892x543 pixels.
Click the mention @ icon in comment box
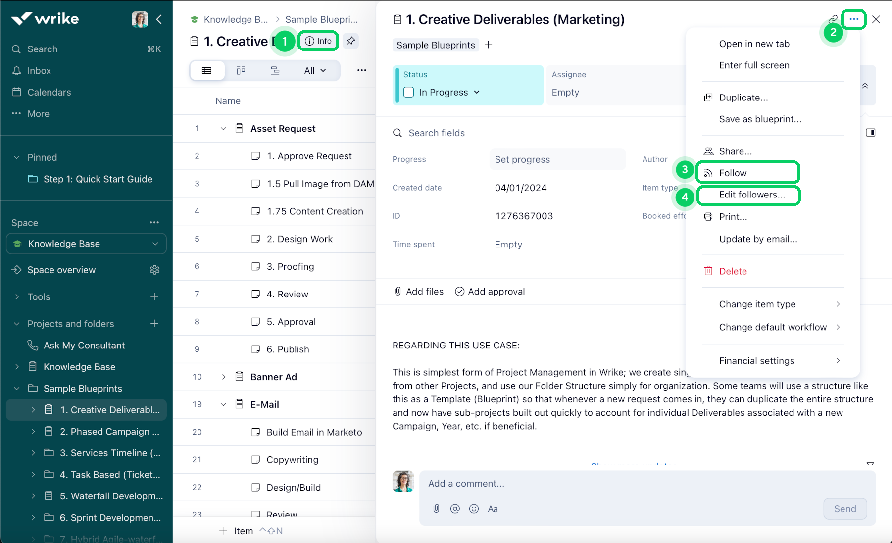coord(455,509)
